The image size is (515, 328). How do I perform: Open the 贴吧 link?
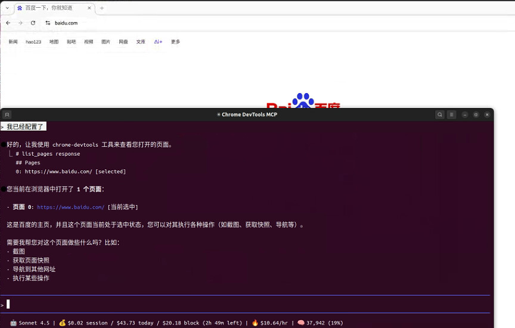click(x=72, y=42)
